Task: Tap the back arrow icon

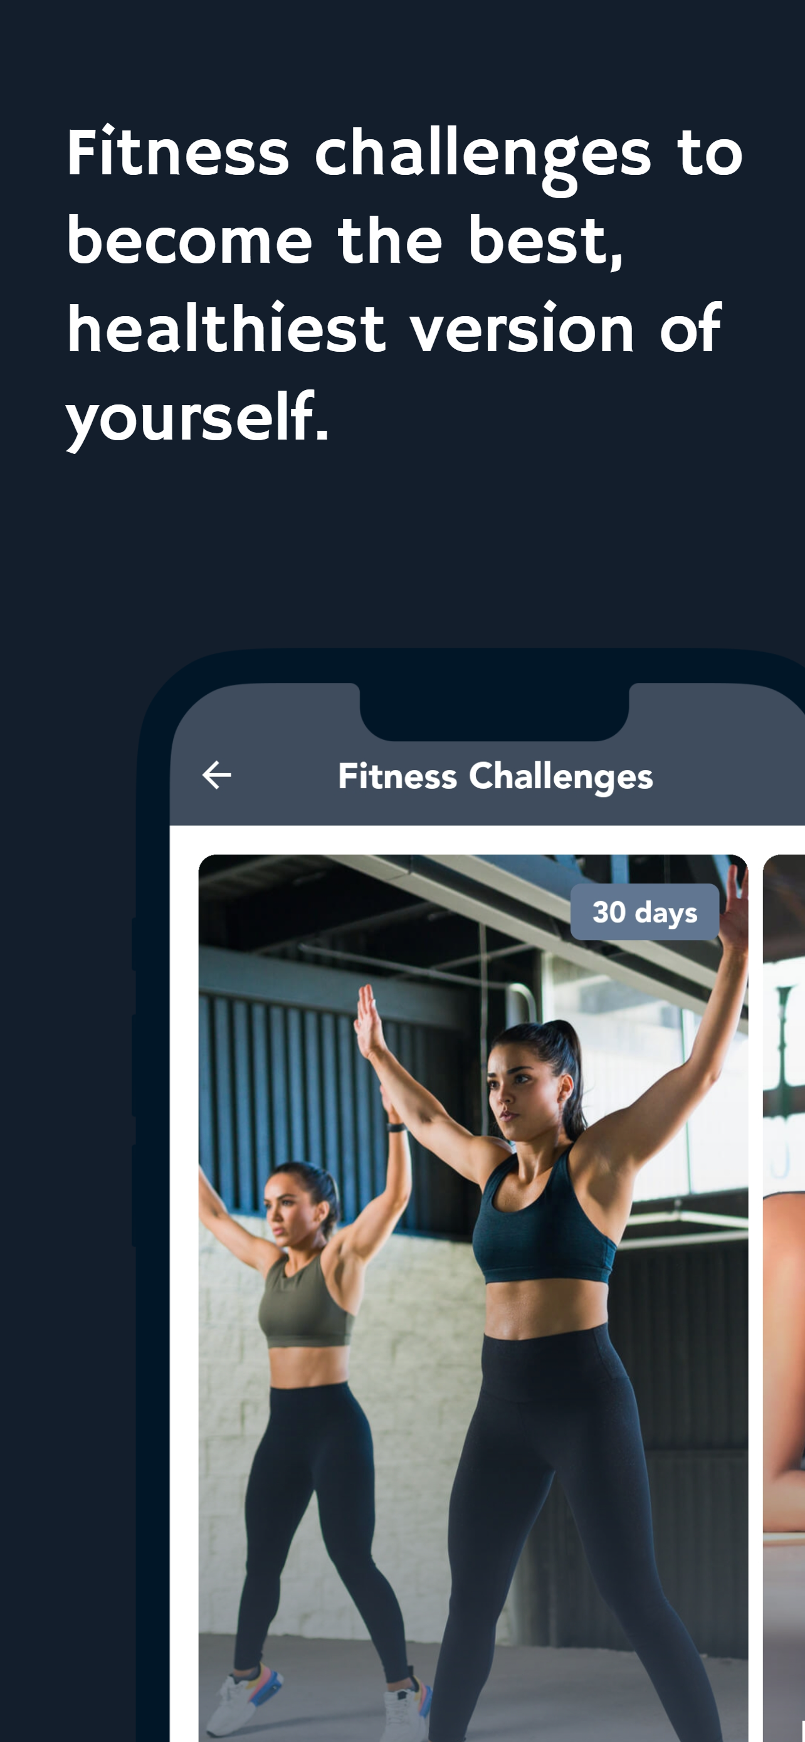Action: (216, 775)
